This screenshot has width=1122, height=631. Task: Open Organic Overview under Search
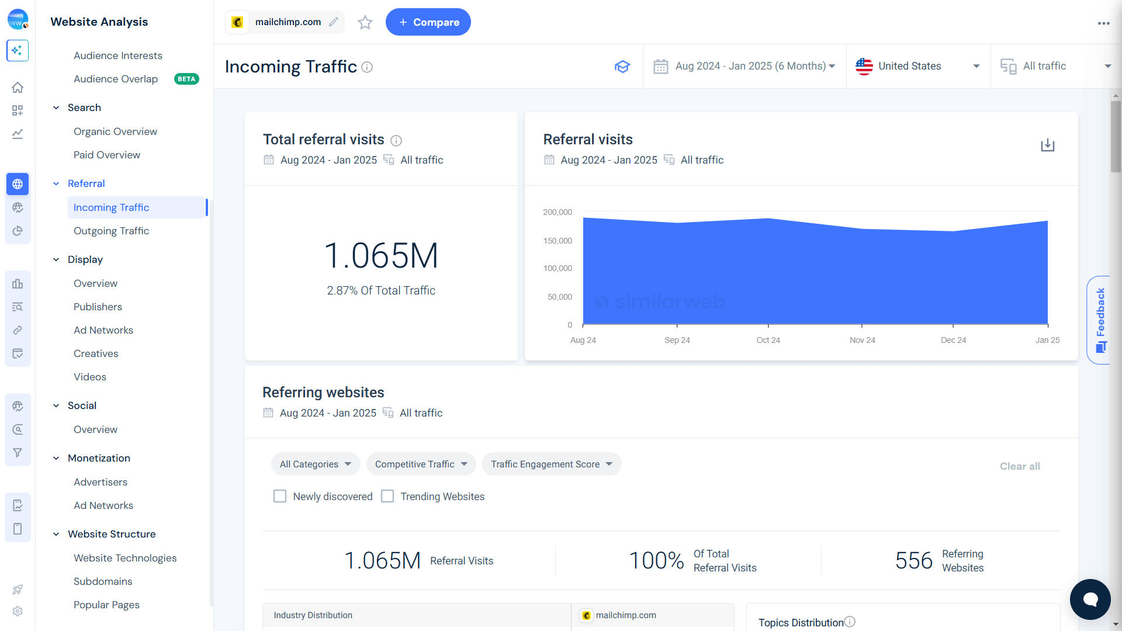[115, 131]
